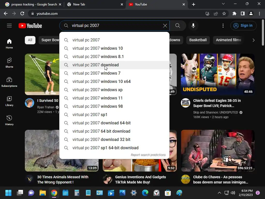Viewport: 265px width, 199px height.
Task: Open Microsoft Edge from taskbar
Action: click(x=145, y=193)
